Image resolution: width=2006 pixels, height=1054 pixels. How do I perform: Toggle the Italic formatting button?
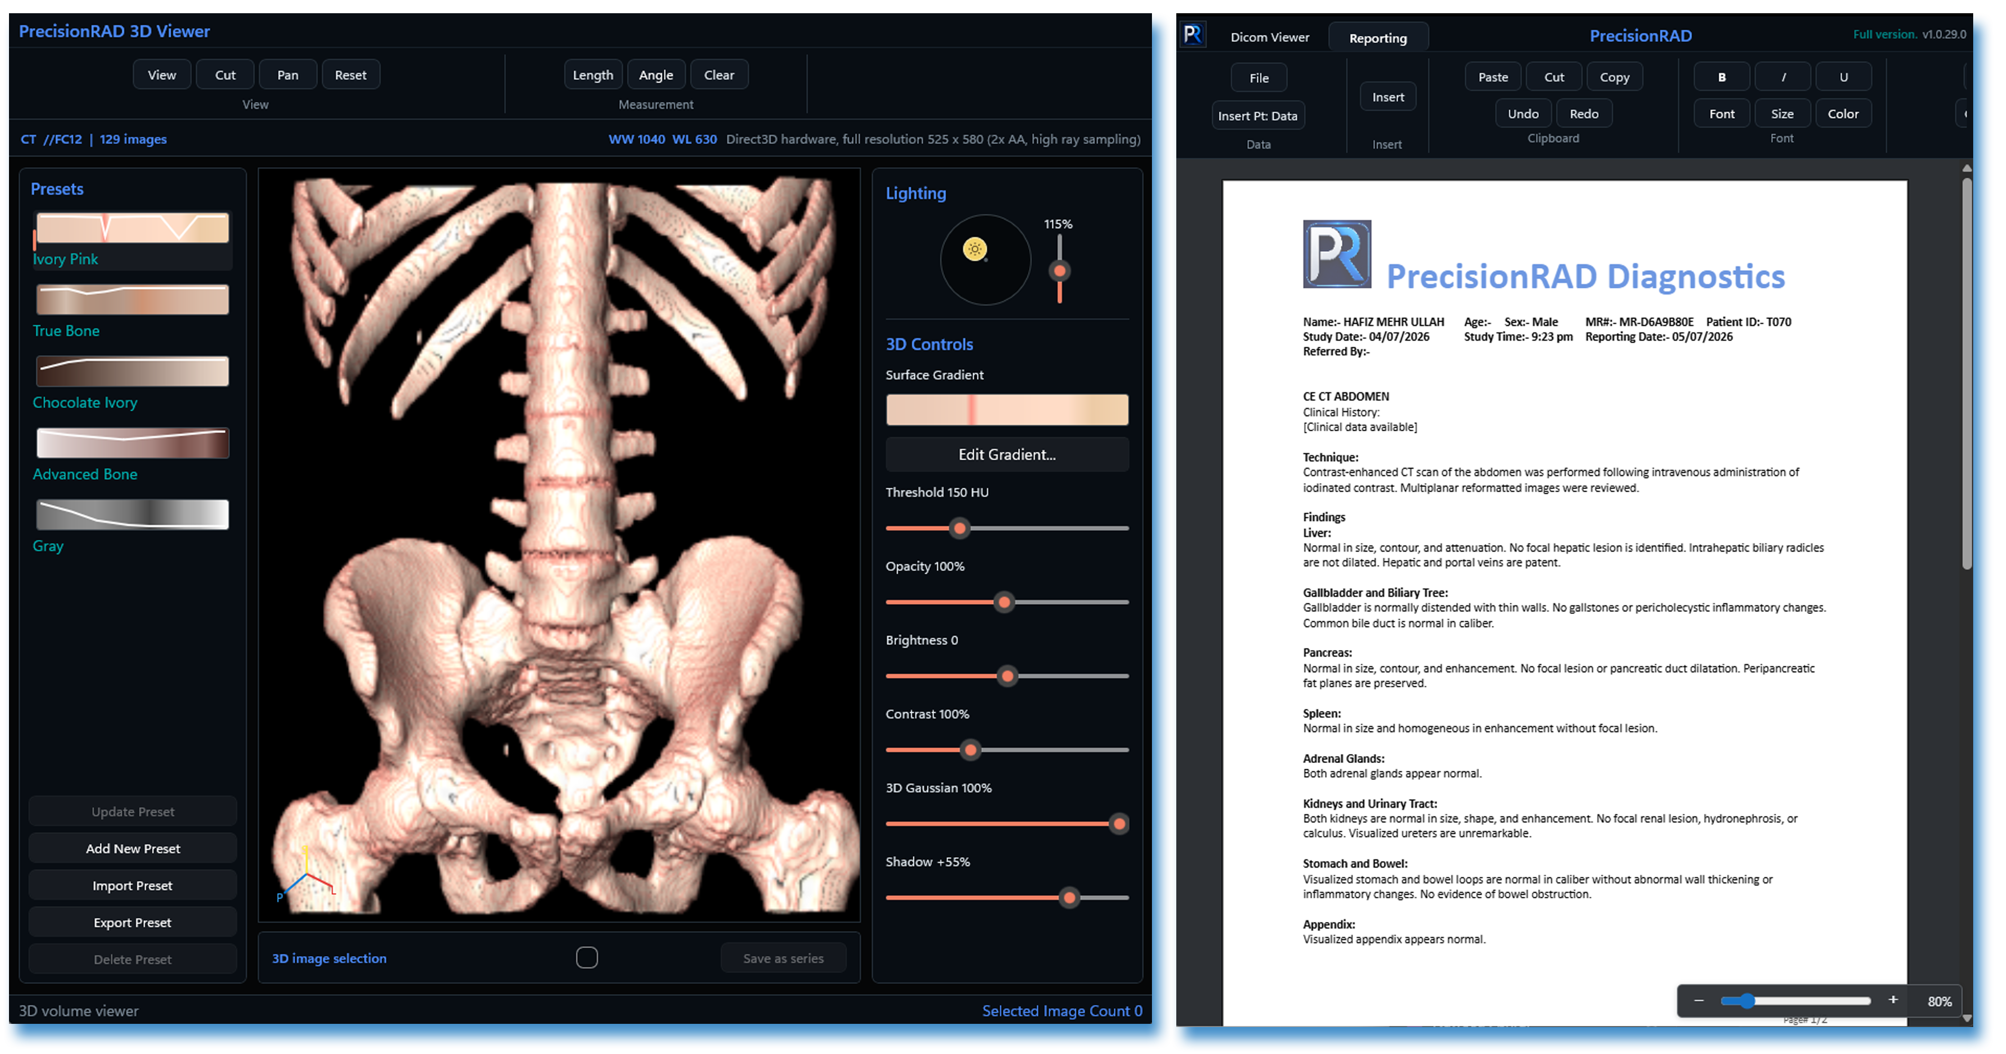click(1783, 77)
